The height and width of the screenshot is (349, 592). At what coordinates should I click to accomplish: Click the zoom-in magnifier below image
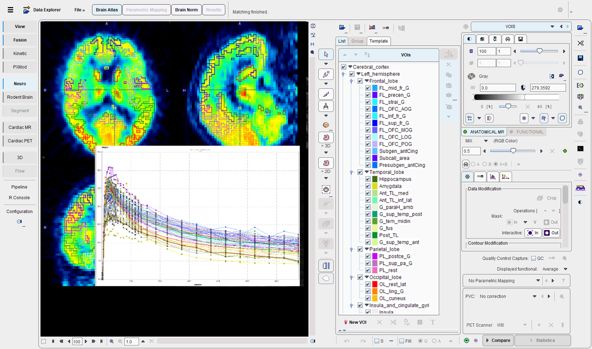point(112,342)
